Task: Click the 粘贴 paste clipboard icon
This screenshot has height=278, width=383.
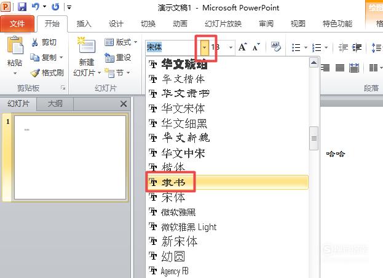Action: (15, 45)
